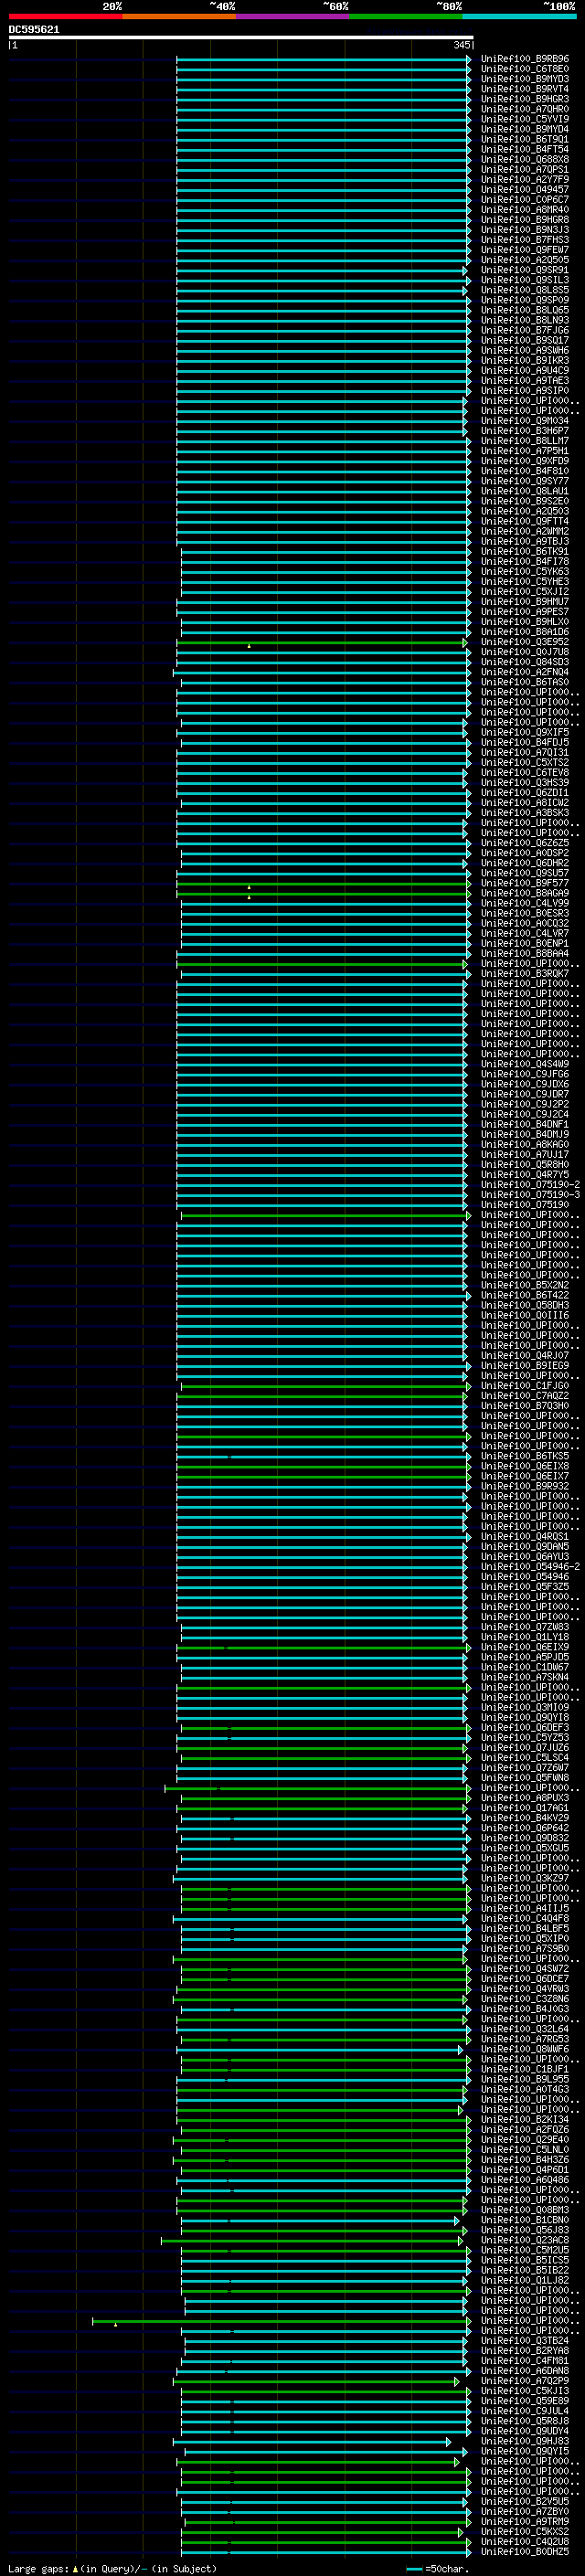
Task: Open hit UniRef100_B9MYD3
Action: pos(525,79)
